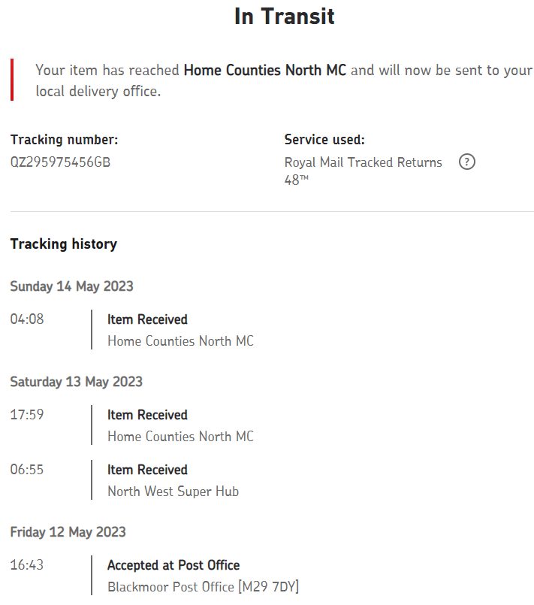The image size is (534, 605).
Task: Click the service help question mark icon
Action: [x=467, y=162]
